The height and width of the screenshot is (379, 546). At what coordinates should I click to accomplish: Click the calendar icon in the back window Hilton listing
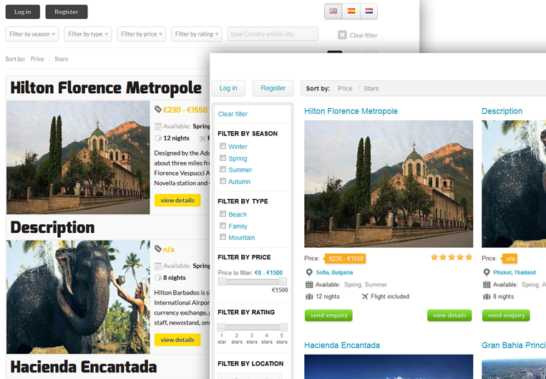pos(158,126)
